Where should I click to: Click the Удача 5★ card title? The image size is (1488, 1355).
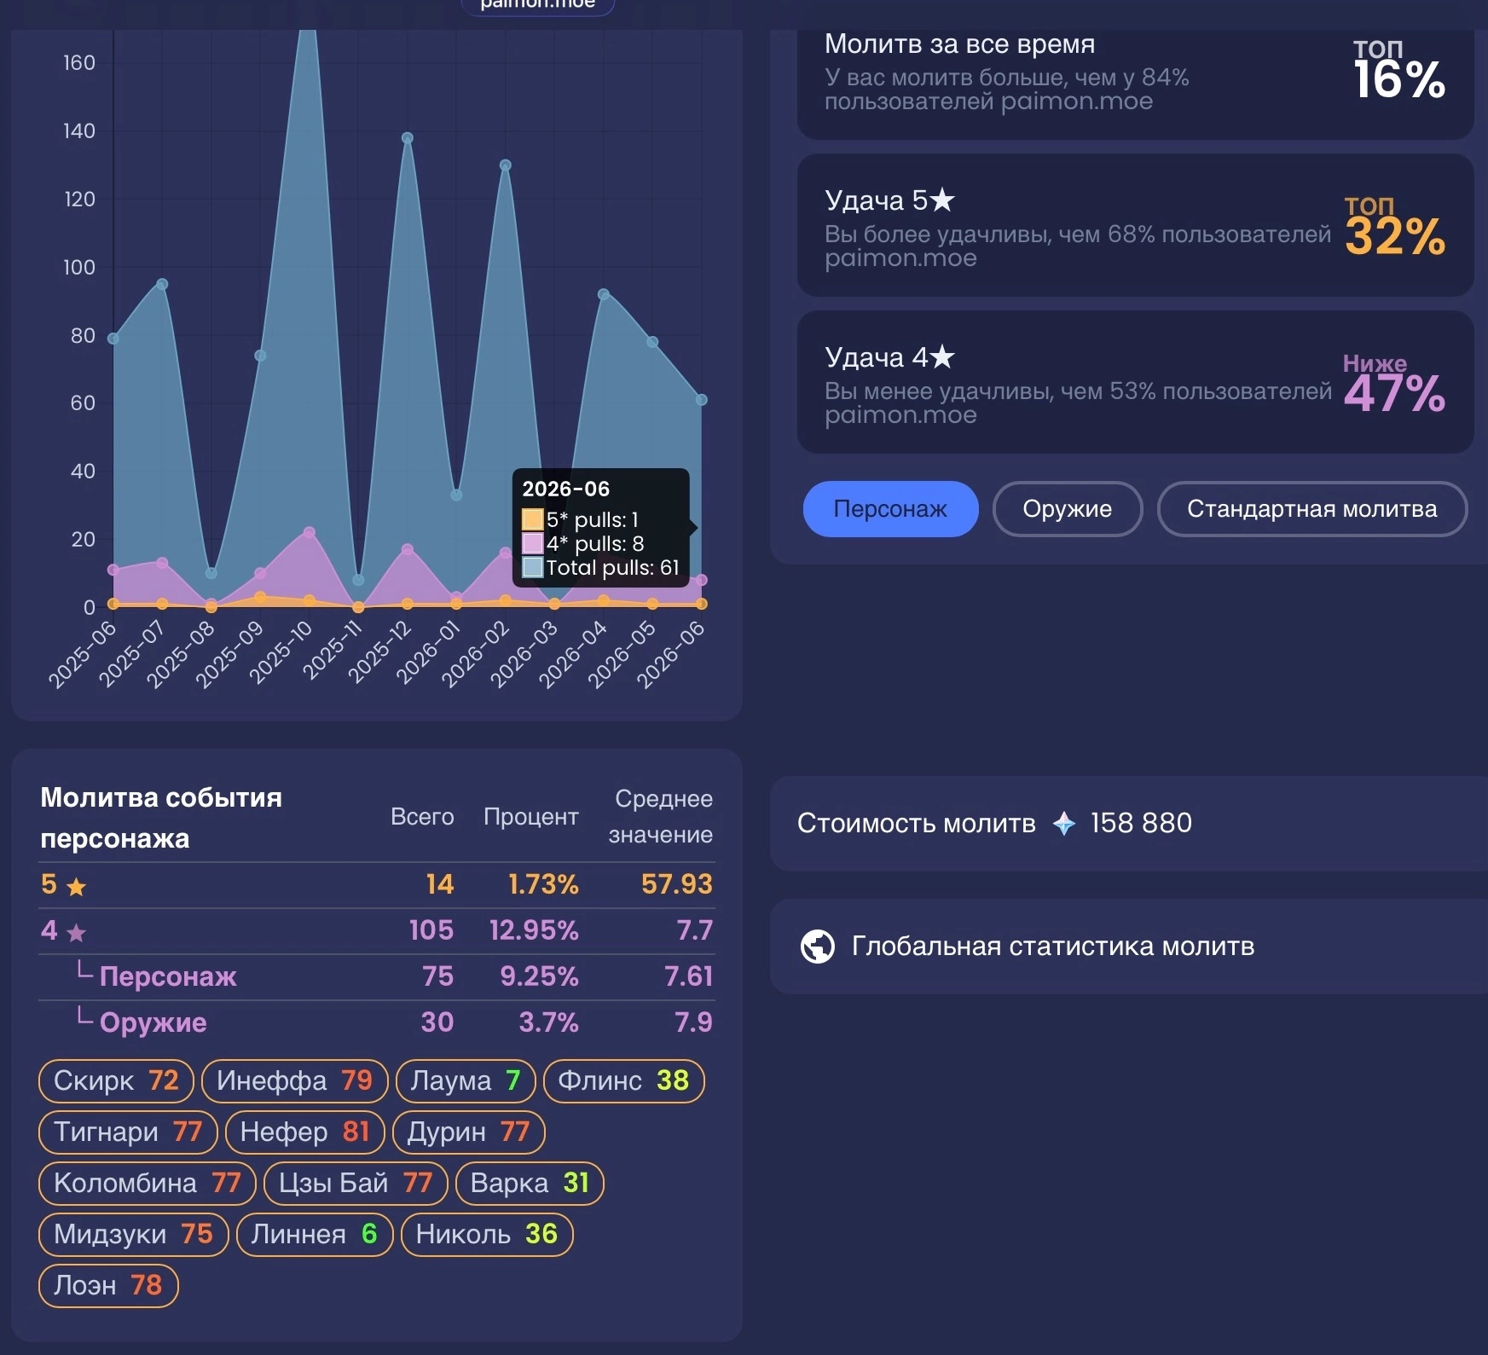(889, 200)
